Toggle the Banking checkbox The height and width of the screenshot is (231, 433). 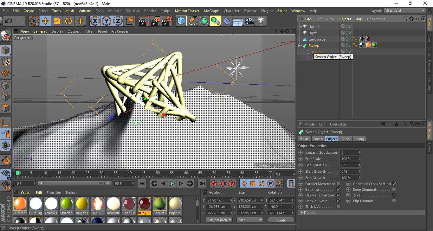tap(338, 189)
